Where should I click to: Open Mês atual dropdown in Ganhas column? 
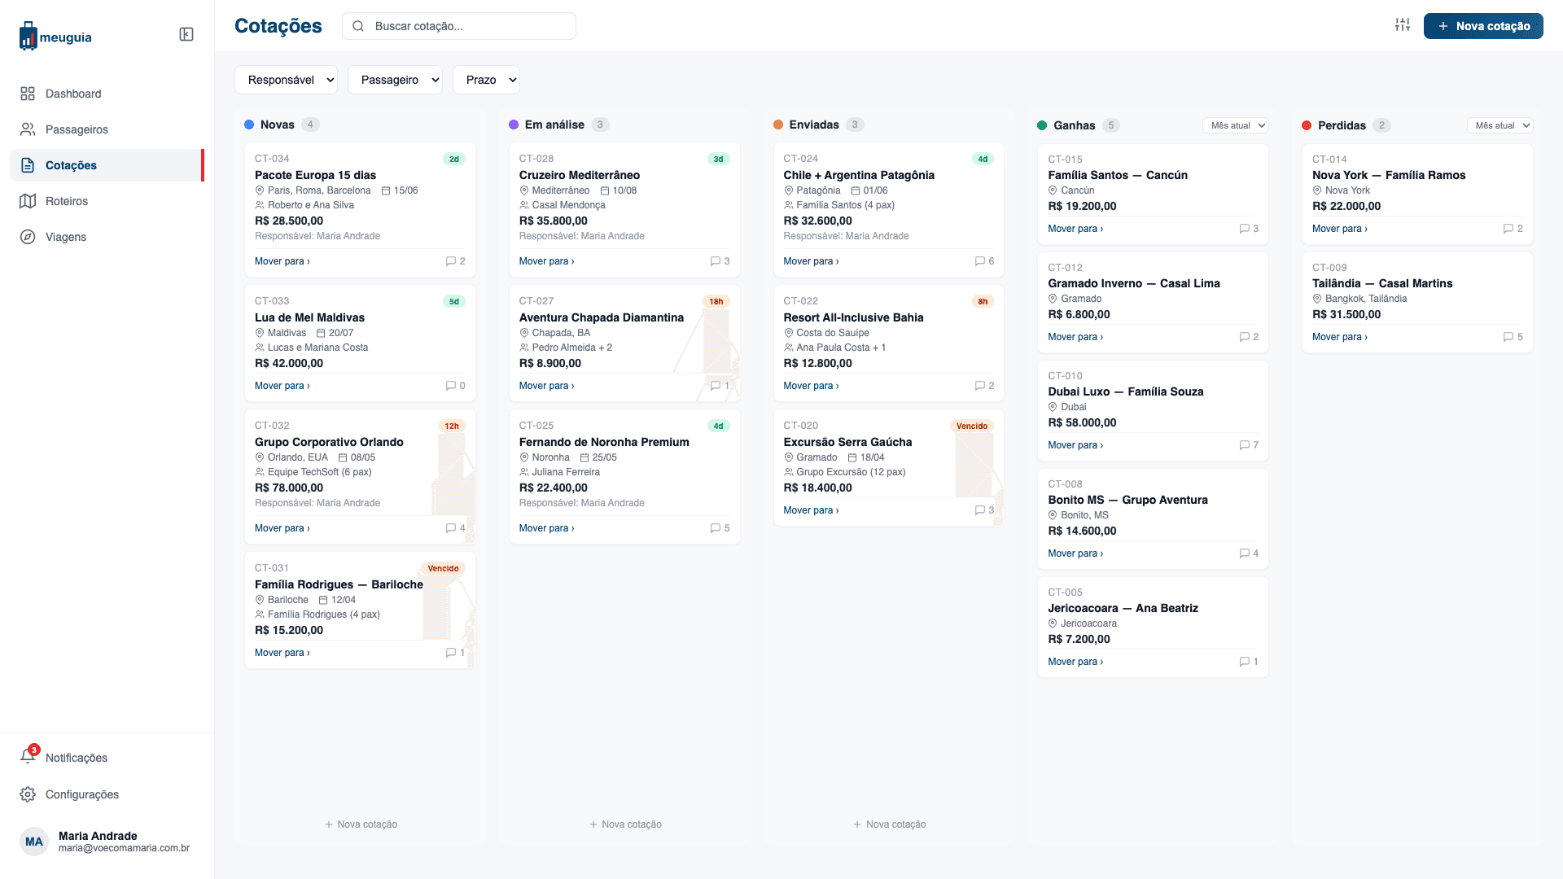coord(1235,125)
